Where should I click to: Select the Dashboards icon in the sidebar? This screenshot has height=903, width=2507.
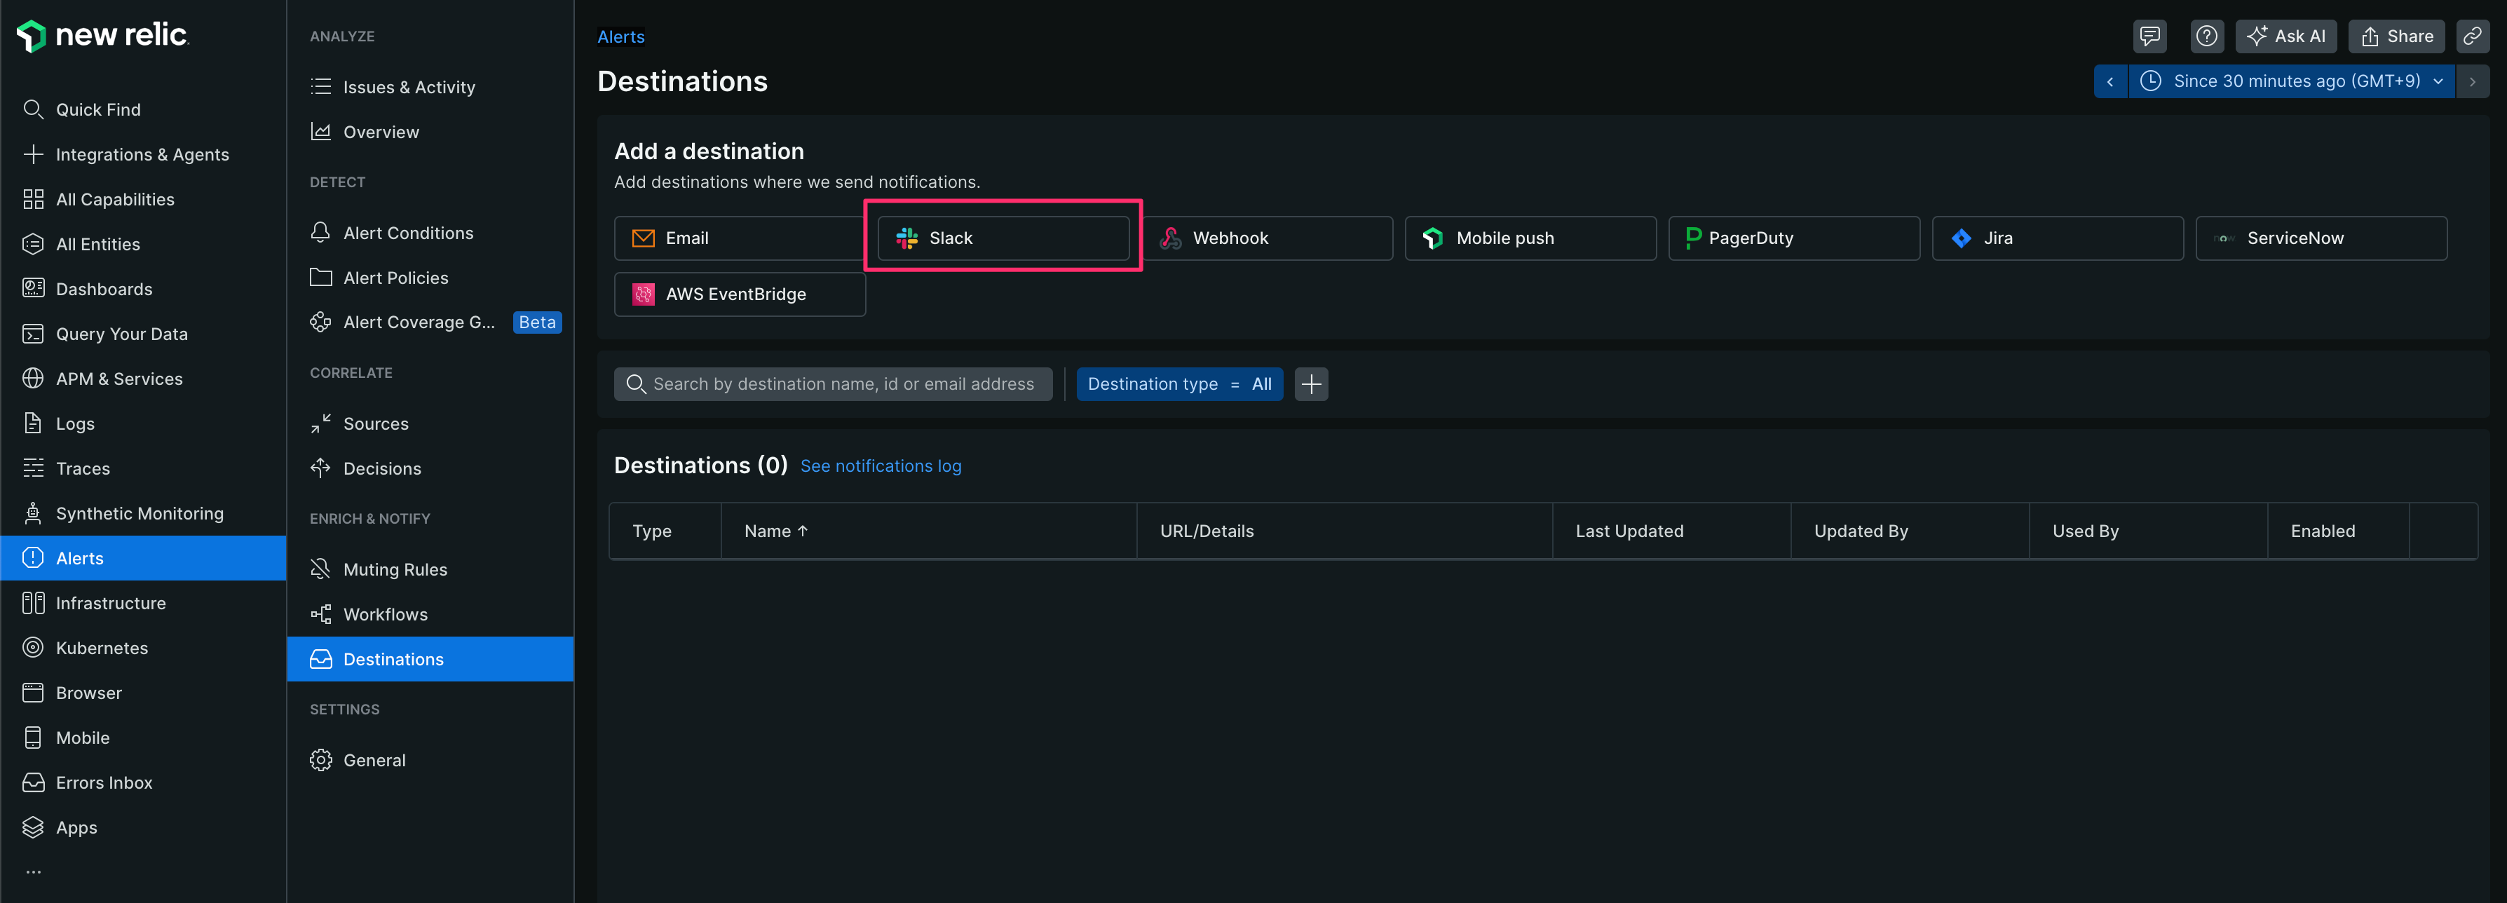click(x=33, y=288)
